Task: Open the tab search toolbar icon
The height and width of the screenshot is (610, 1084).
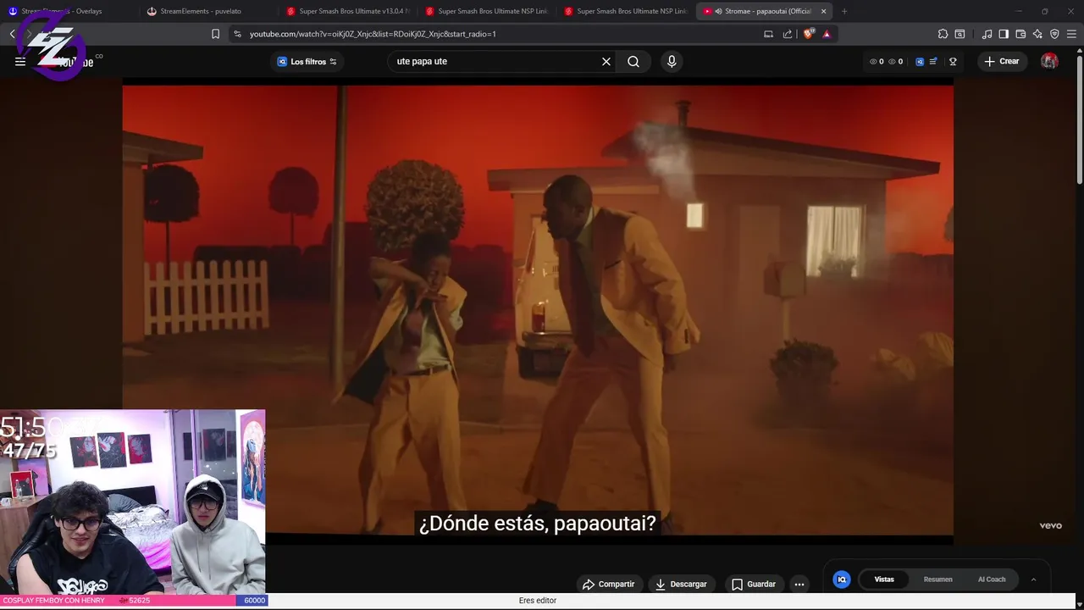Action: (x=960, y=34)
